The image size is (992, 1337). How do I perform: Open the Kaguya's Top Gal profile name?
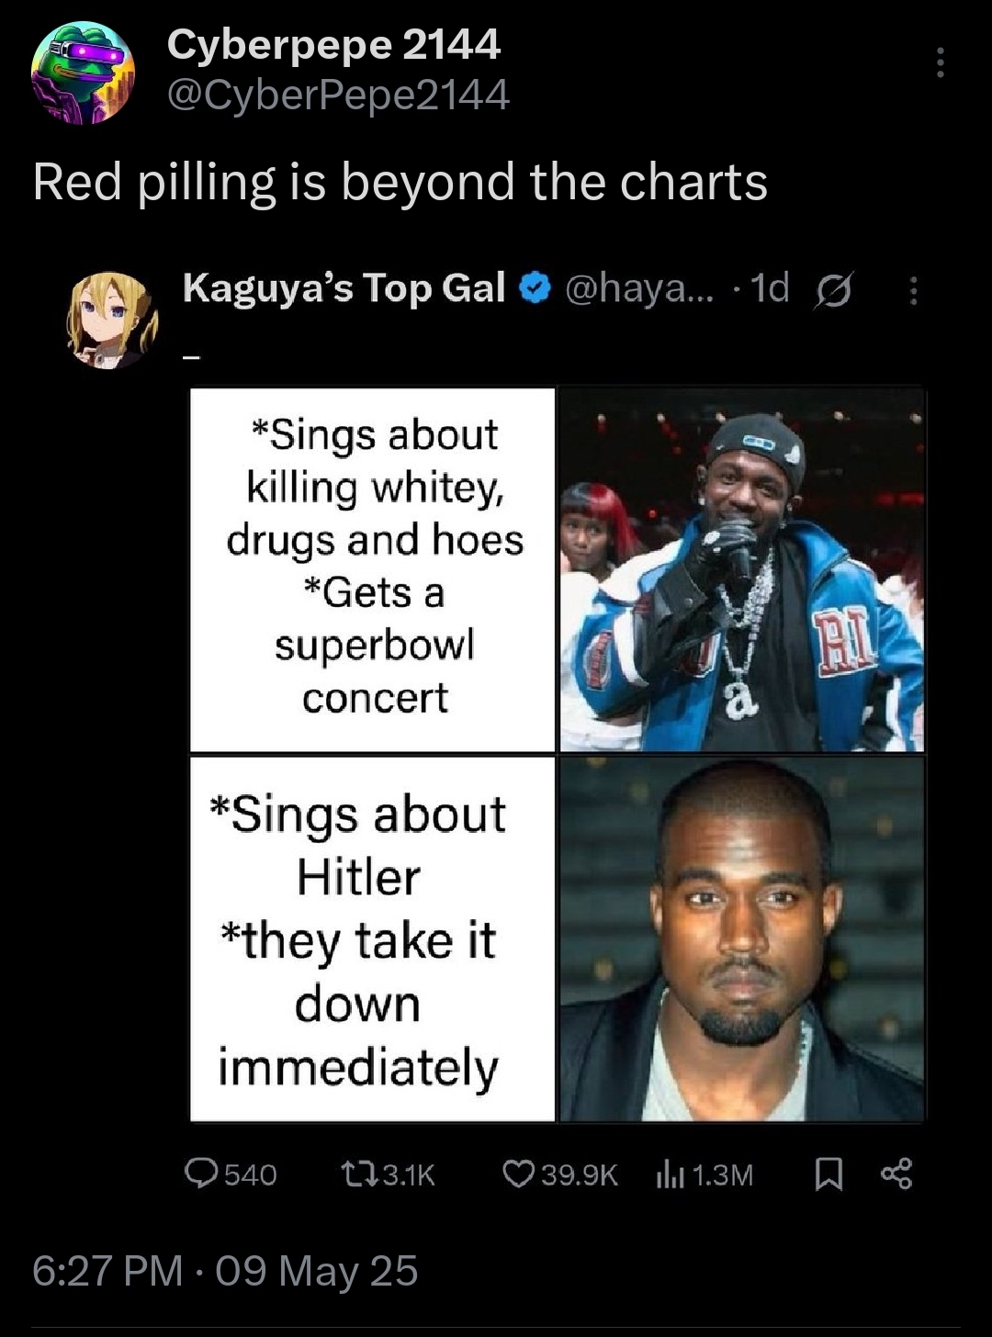[344, 288]
